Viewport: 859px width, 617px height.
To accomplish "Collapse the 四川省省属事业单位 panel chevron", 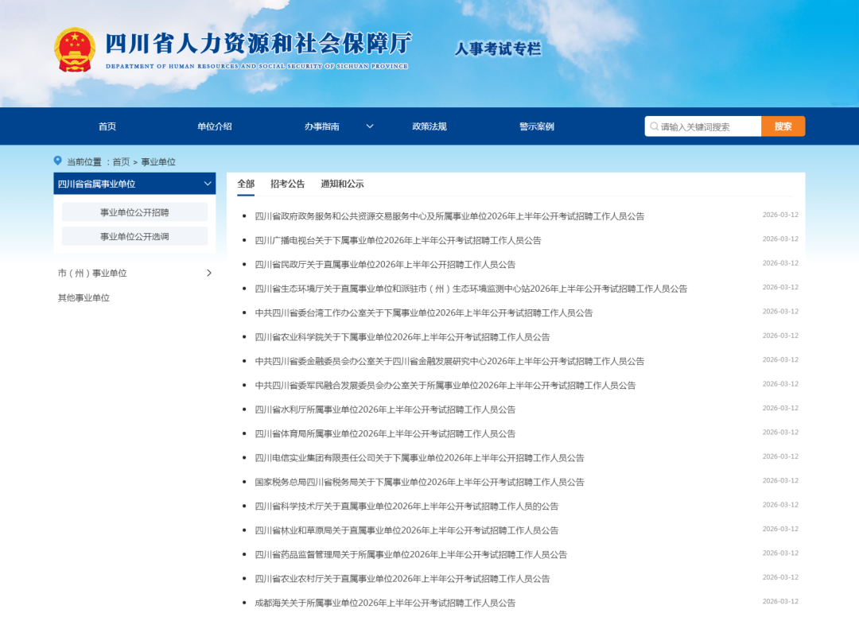I will 207,184.
